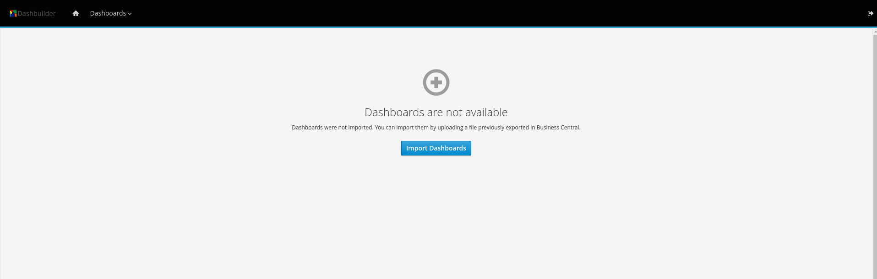Click the logout icon in the top bar
The height and width of the screenshot is (279, 877).
click(x=870, y=13)
